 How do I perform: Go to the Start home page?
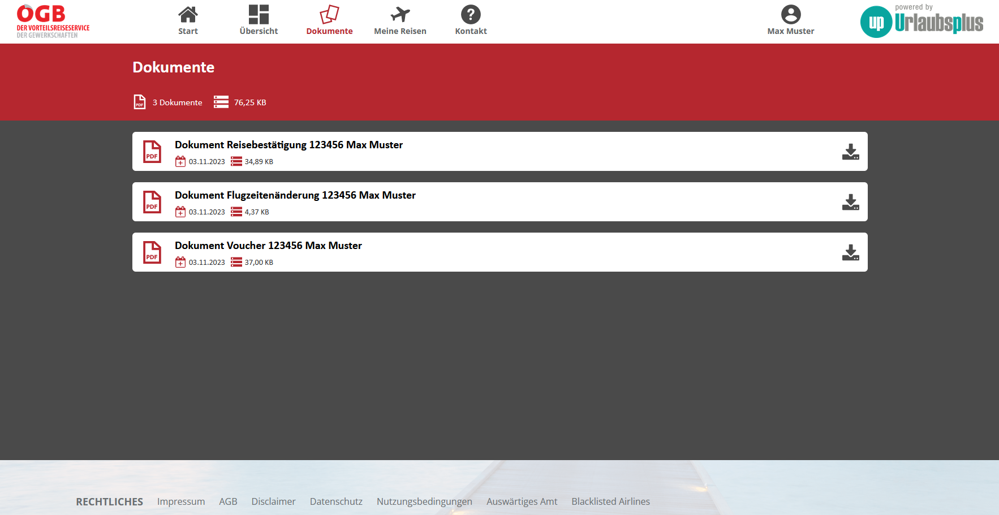188,20
